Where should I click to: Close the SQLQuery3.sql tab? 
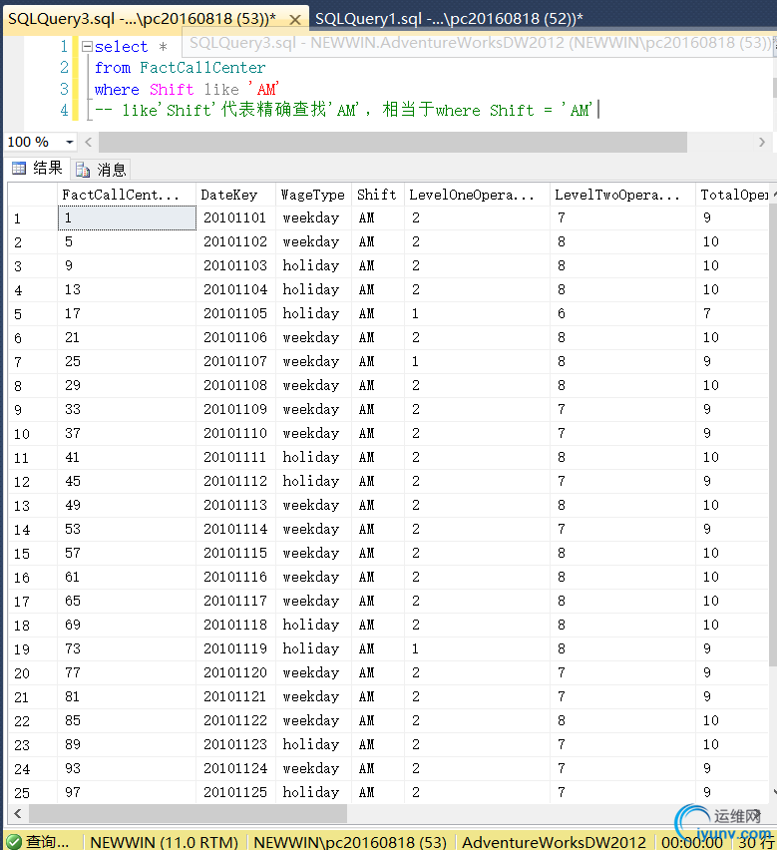click(x=295, y=20)
